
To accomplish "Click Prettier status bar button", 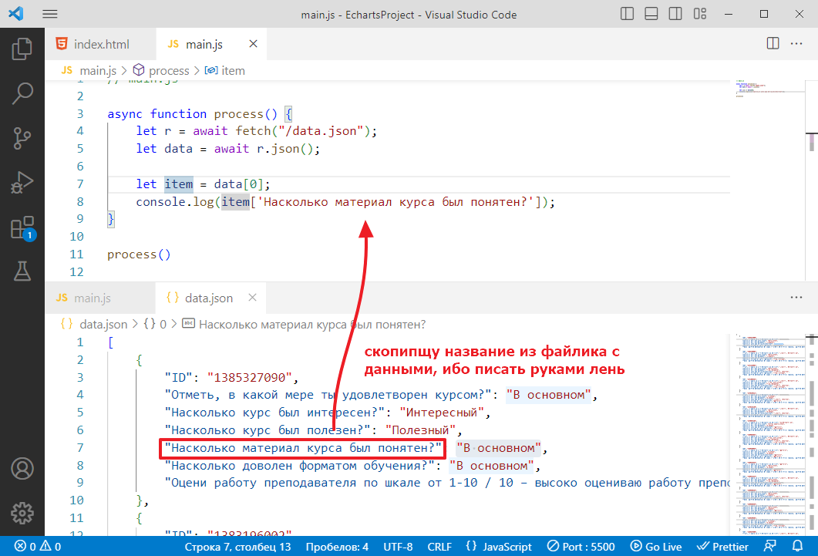I will [x=722, y=547].
